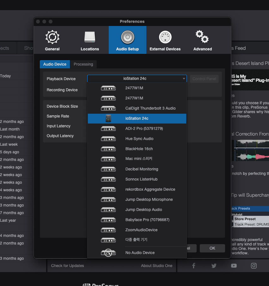269x286 pixels.
Task: Open the Twitter icon in Studio One
Action: click(x=214, y=265)
